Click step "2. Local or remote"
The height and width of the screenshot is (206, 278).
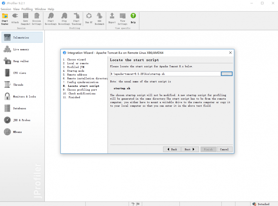coord(76,63)
